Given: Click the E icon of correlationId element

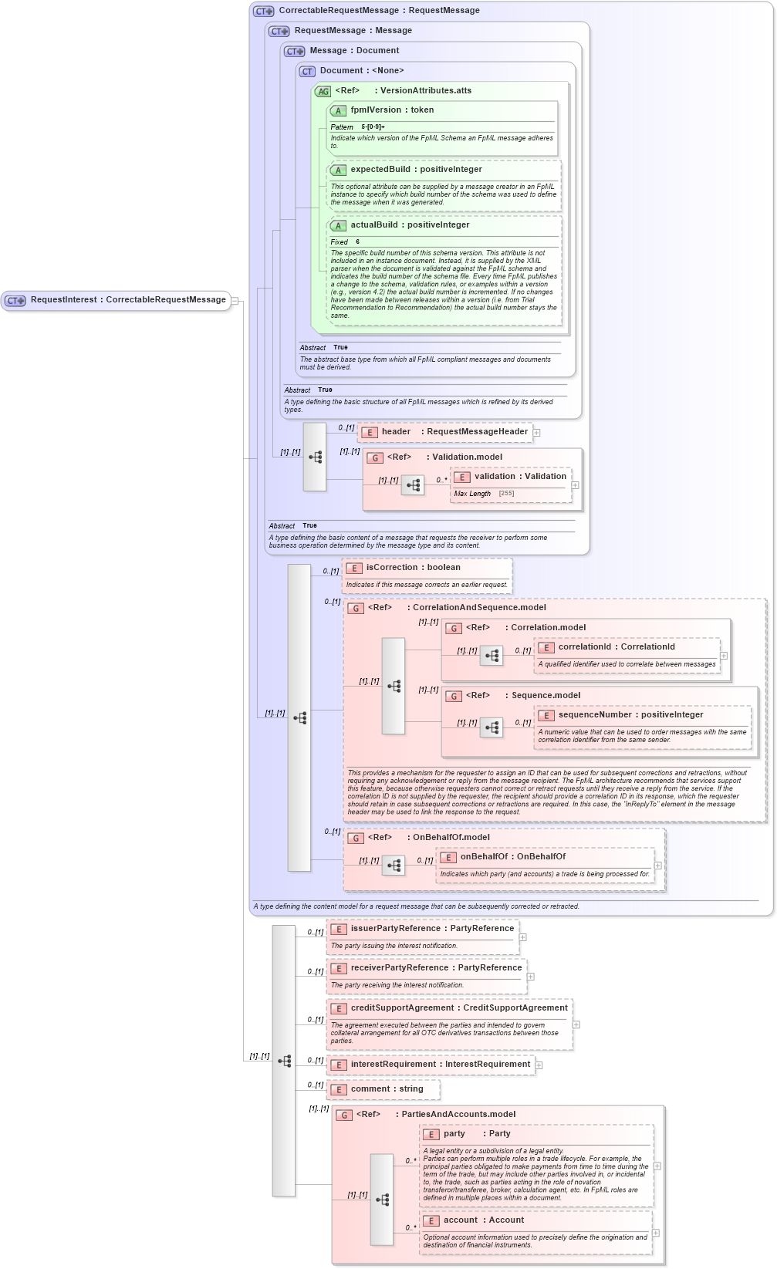Looking at the screenshot, I should (546, 648).
